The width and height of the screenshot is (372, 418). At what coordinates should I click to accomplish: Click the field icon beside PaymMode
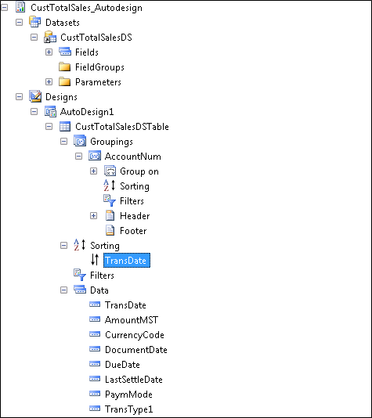point(95,394)
